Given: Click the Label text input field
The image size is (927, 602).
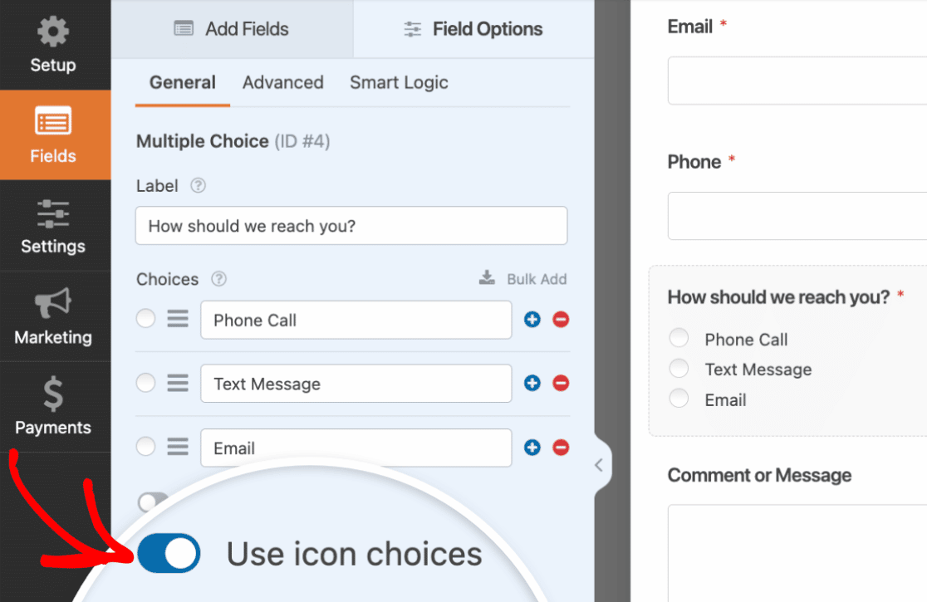Looking at the screenshot, I should [351, 226].
